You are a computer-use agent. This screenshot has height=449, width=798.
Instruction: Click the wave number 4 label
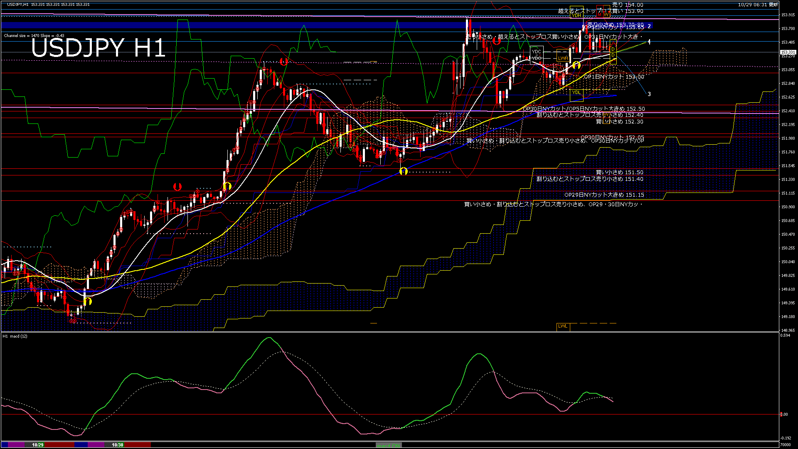649,42
